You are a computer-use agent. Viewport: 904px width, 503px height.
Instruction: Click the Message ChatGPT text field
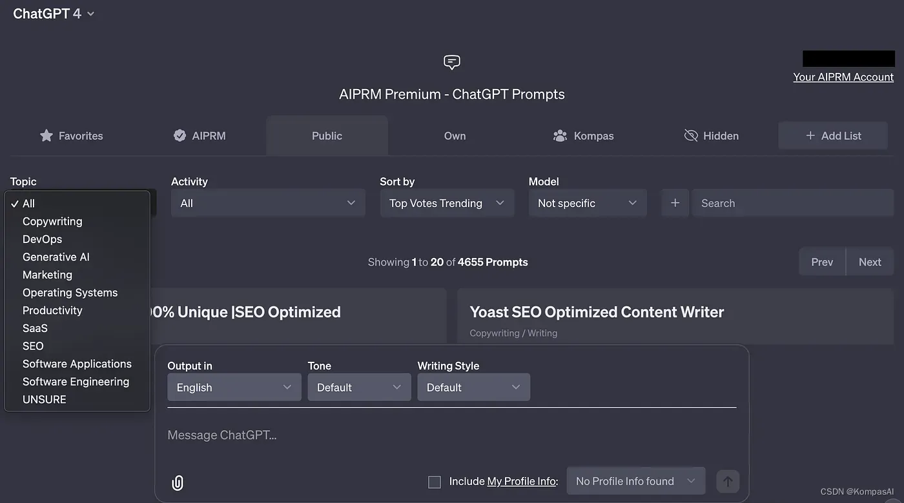coord(451,435)
